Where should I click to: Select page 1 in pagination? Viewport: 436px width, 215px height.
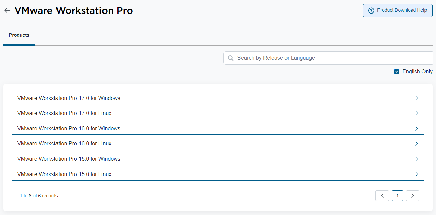click(397, 196)
